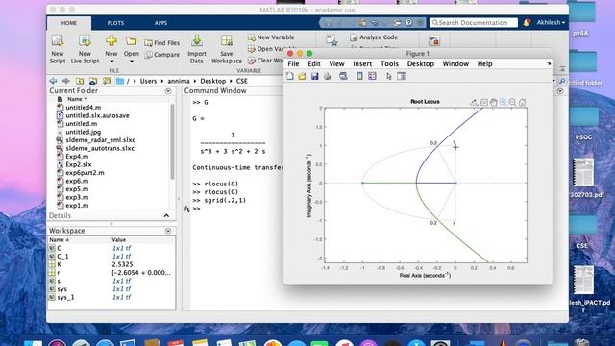Open the Figure window's Insert menu
This screenshot has height=346, width=615.
pyautogui.click(x=362, y=64)
